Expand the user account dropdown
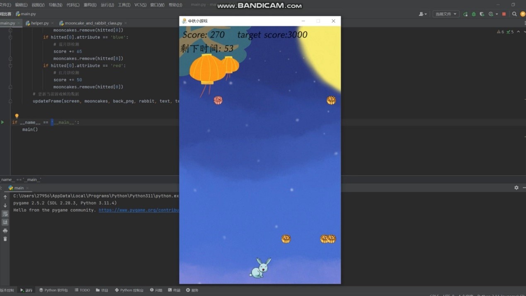 pos(422,14)
